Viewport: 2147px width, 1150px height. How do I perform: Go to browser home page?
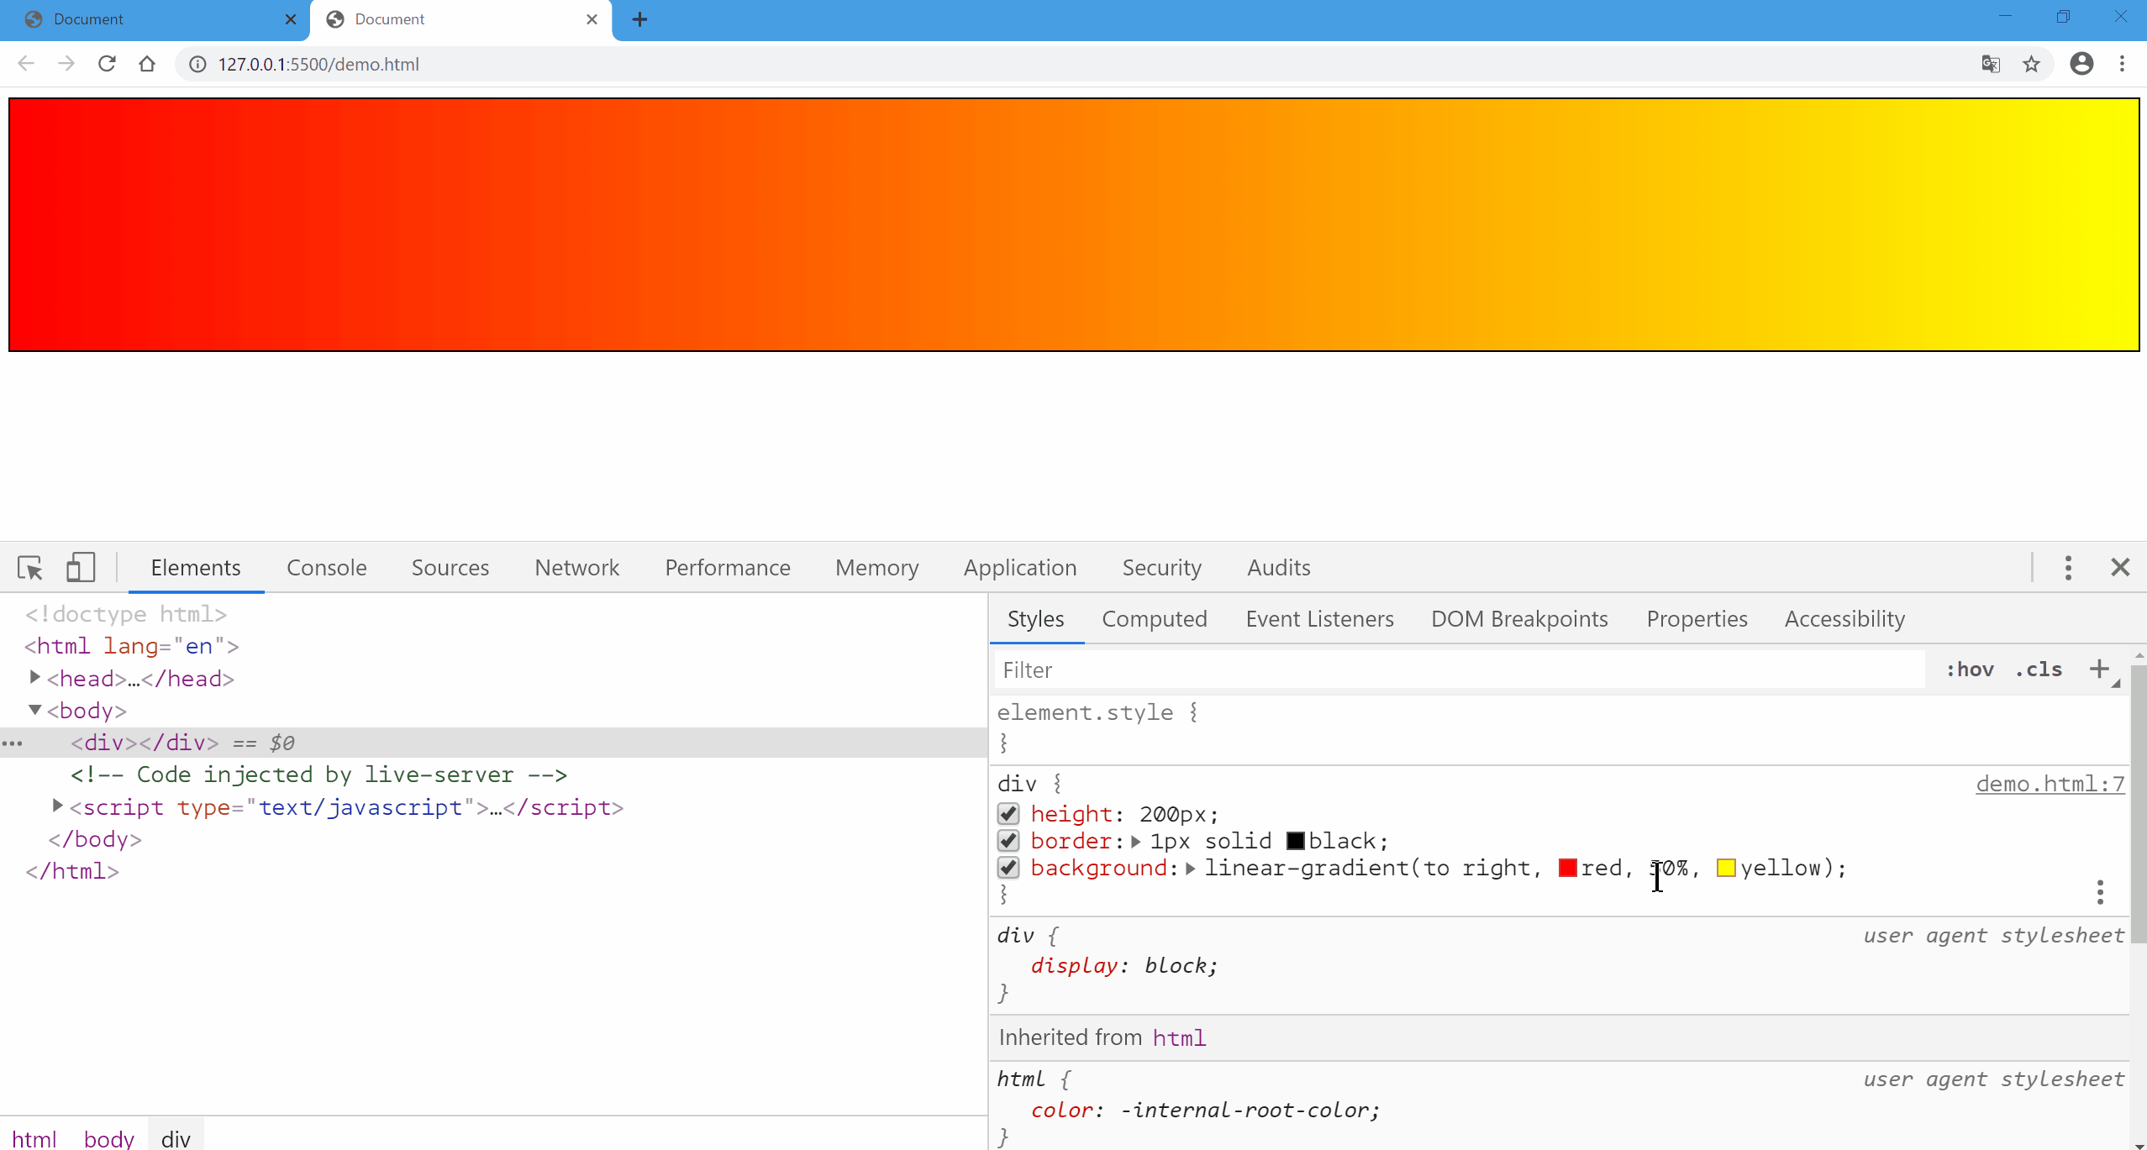point(147,64)
